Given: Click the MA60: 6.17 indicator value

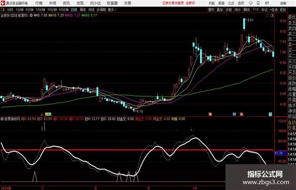Looking at the screenshot, I should (x=89, y=15).
